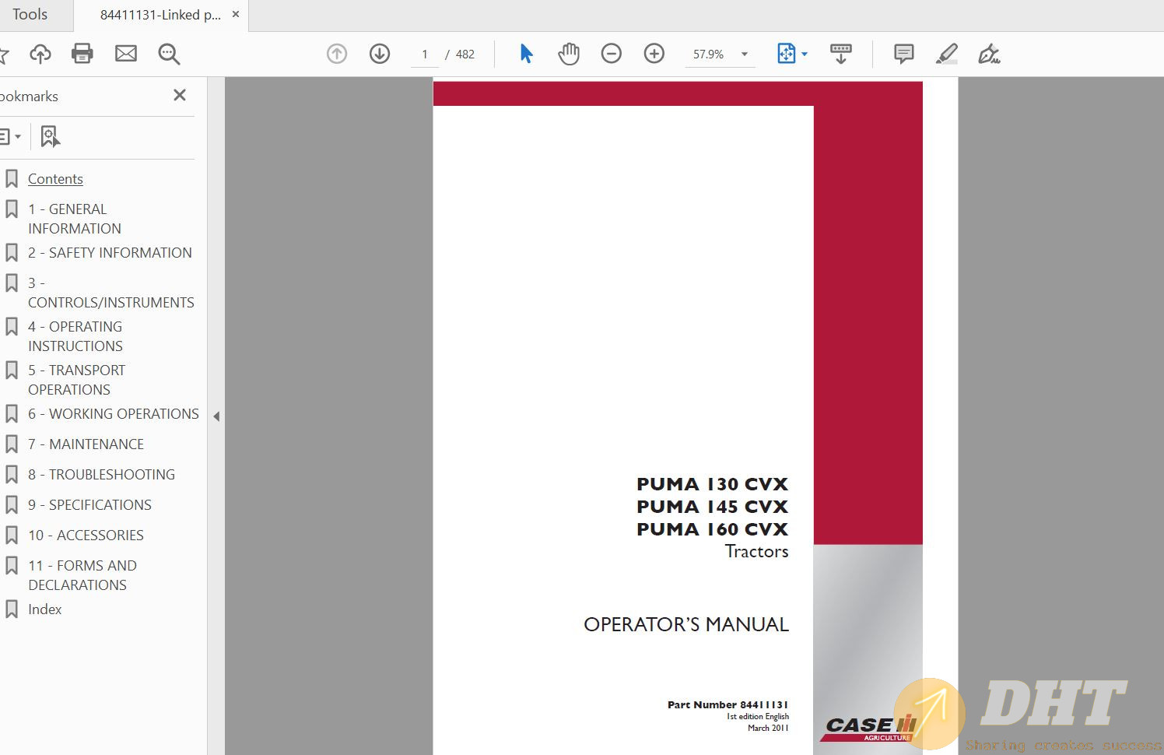
Task: Add a comment with sticky note icon
Action: (903, 54)
